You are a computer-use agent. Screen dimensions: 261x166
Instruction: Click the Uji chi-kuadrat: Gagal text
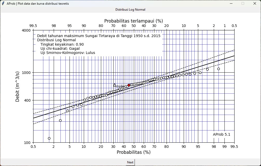coord(60,49)
